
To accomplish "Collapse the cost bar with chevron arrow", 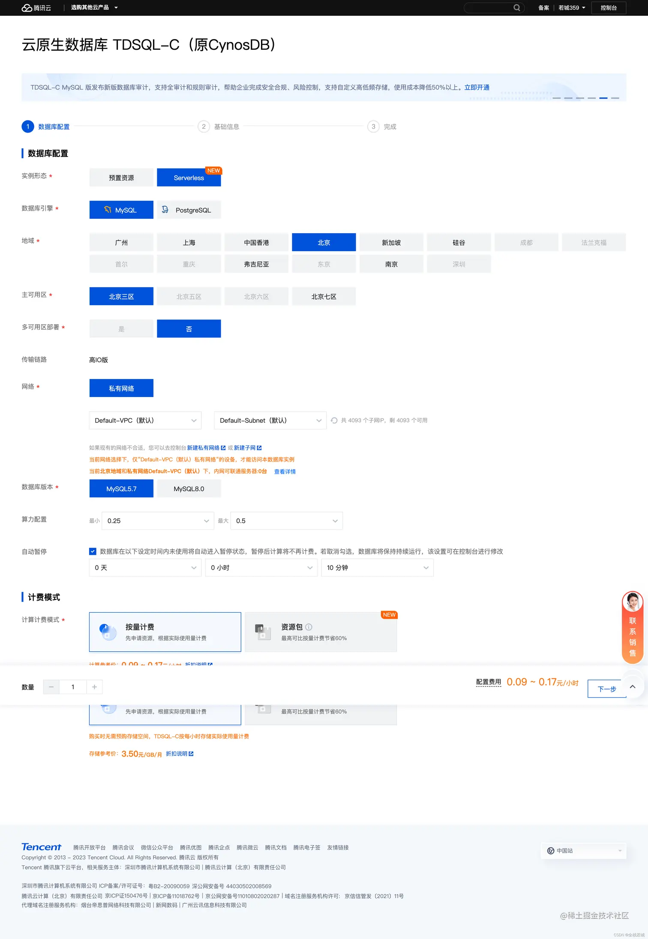I will pos(632,687).
